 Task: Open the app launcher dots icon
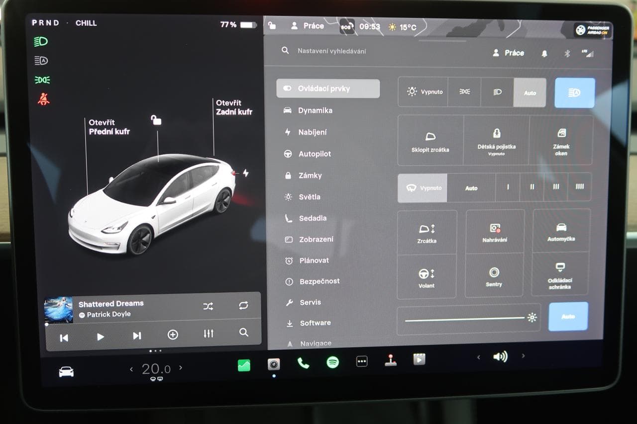pyautogui.click(x=362, y=361)
